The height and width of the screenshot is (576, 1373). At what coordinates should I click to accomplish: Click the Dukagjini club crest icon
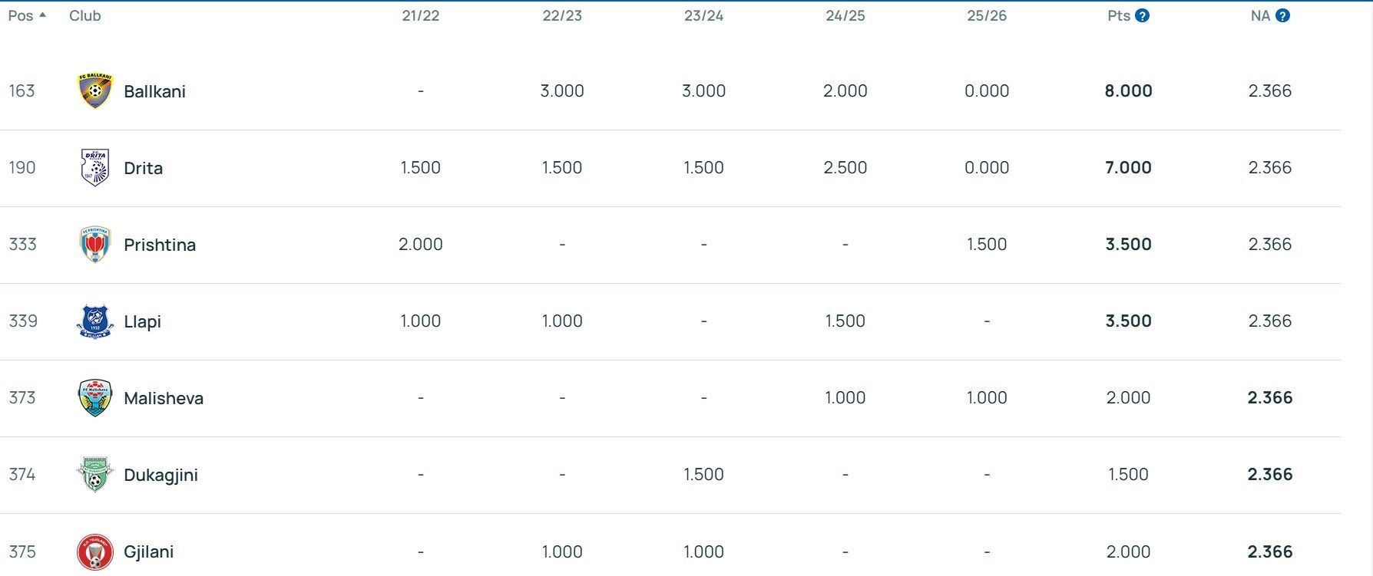point(95,475)
